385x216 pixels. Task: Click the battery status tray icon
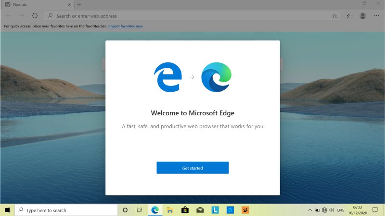317,210
